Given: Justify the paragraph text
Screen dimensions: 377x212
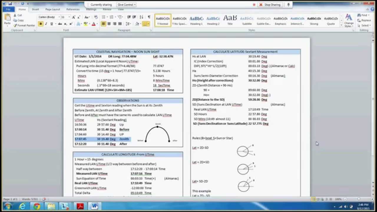Looking at the screenshot, I should click(120, 24).
